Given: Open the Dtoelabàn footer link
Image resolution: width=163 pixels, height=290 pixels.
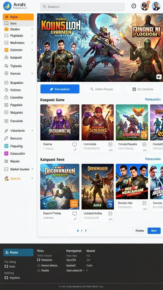Looking at the screenshot, I should pyautogui.click(x=45, y=260).
